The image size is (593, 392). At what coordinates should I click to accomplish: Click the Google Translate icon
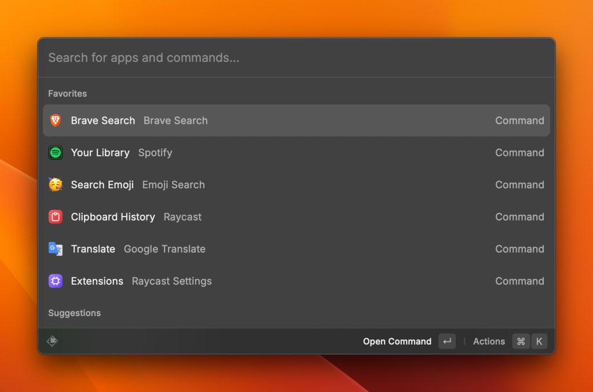point(56,249)
